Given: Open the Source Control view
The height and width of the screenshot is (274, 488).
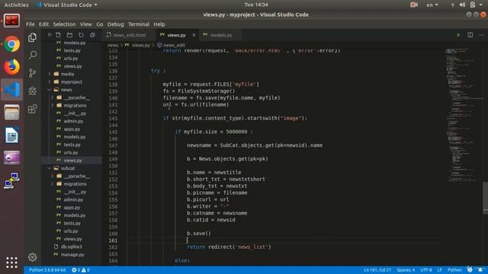Looking at the screenshot, I should (x=32, y=73).
